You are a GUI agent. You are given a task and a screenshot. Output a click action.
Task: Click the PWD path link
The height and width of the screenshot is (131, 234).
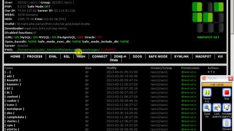tap(58, 50)
